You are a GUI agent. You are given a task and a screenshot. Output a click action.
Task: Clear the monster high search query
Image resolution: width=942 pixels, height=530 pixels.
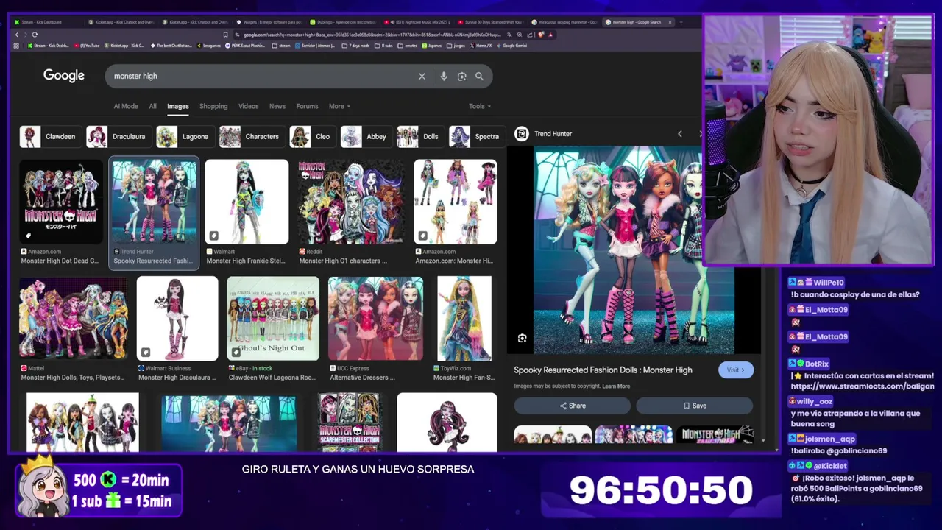422,76
